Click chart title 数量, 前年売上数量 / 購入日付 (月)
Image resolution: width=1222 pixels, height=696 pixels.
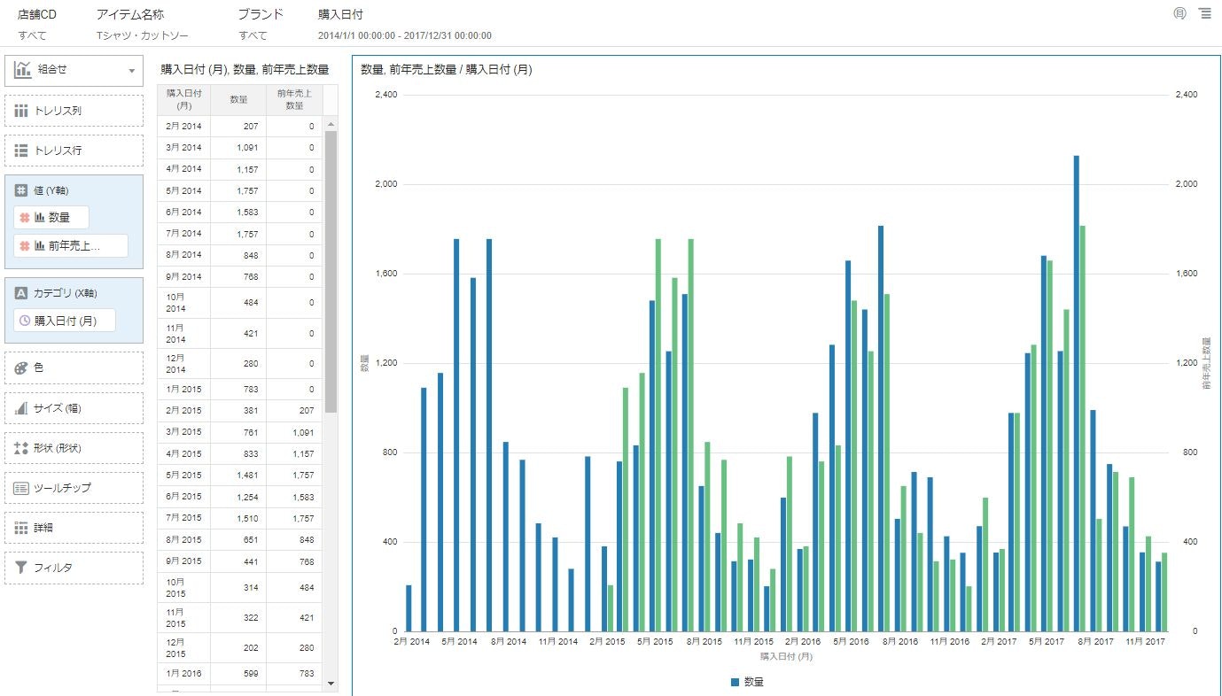click(446, 69)
